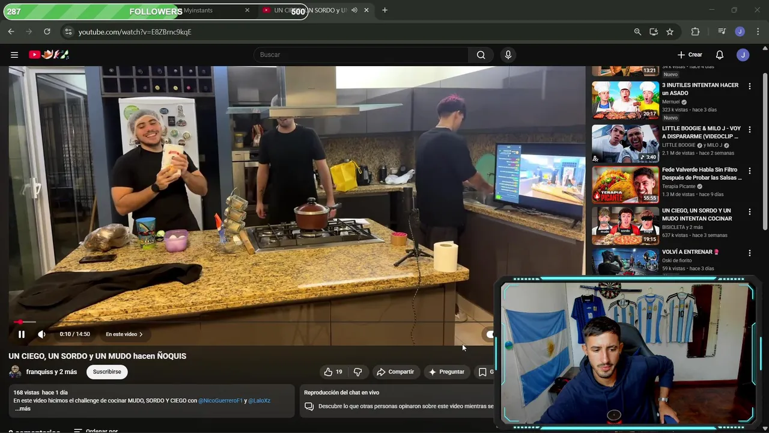Go back with the browser's back arrow

pos(11,32)
